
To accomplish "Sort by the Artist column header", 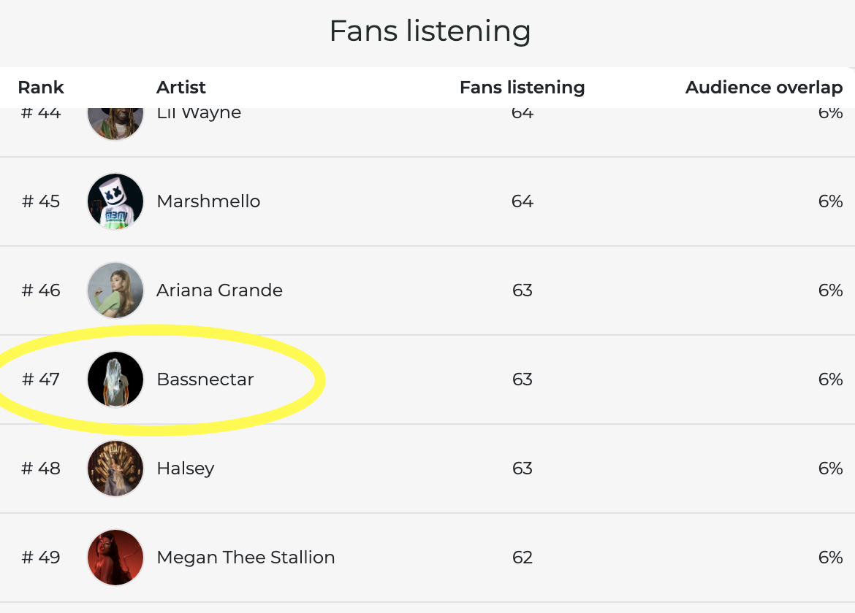I will click(181, 87).
